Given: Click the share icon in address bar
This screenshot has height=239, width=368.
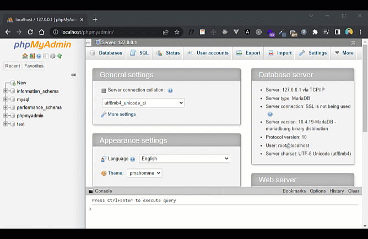Looking at the screenshot, I should tap(166, 32).
